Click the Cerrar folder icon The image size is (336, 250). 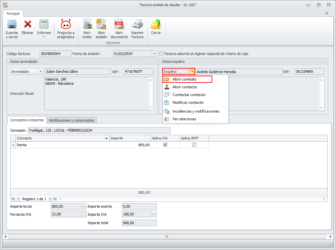pos(156,24)
